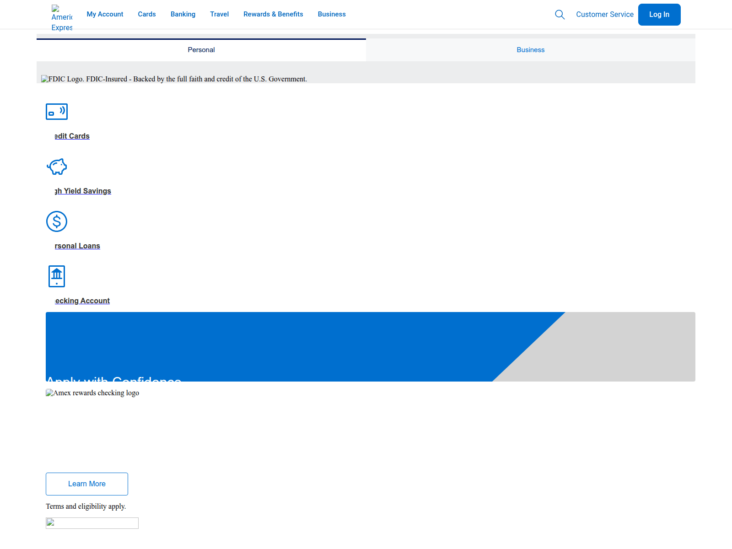
Task: Open the search magnifier icon
Action: pos(560,15)
